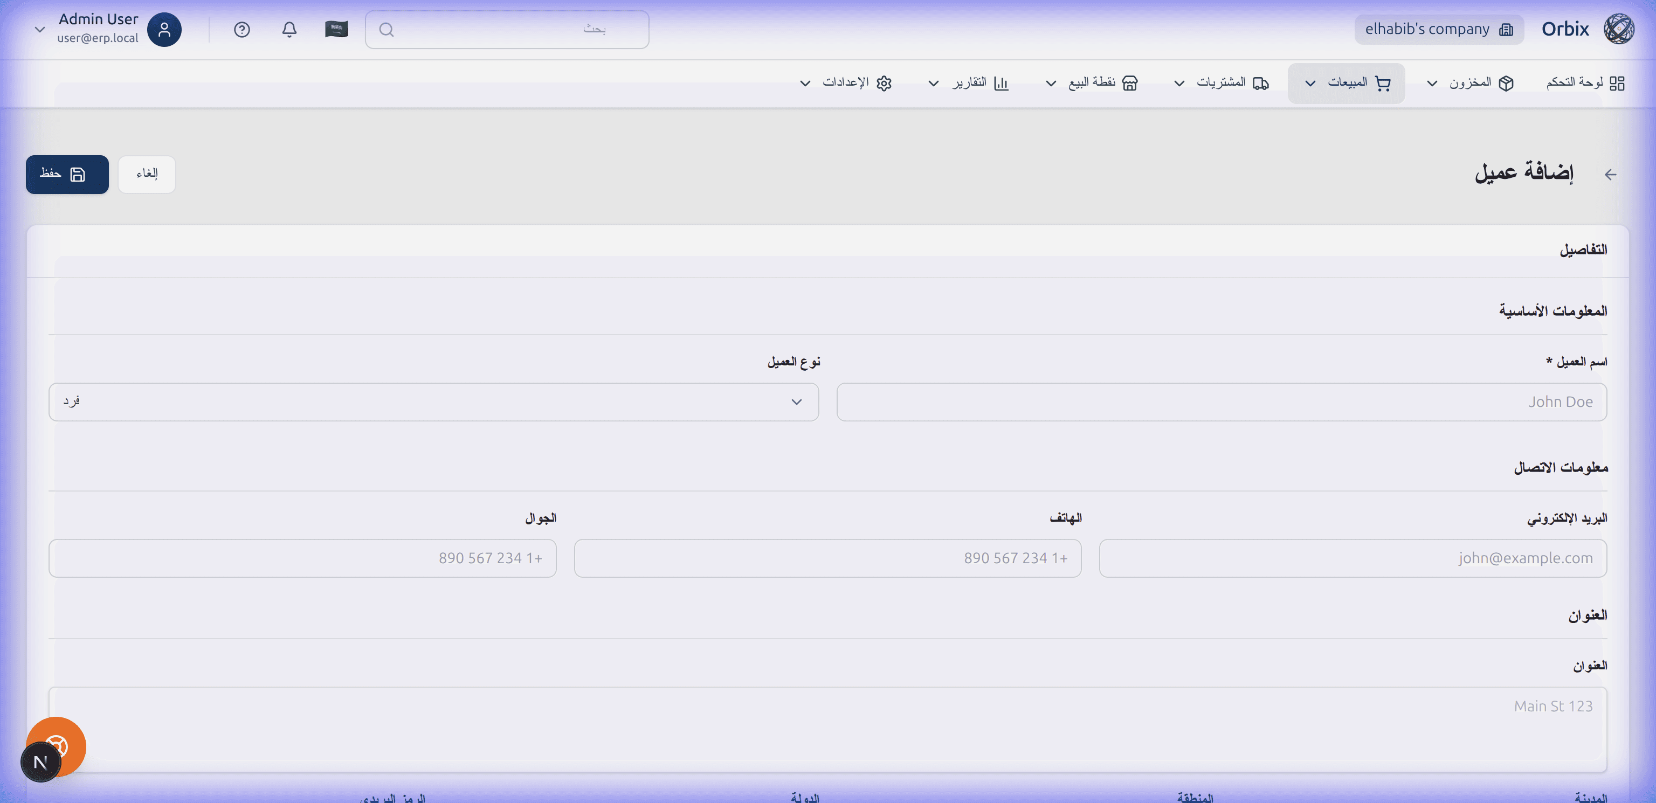Open the help icon in the top bar
1656x803 pixels.
click(241, 29)
